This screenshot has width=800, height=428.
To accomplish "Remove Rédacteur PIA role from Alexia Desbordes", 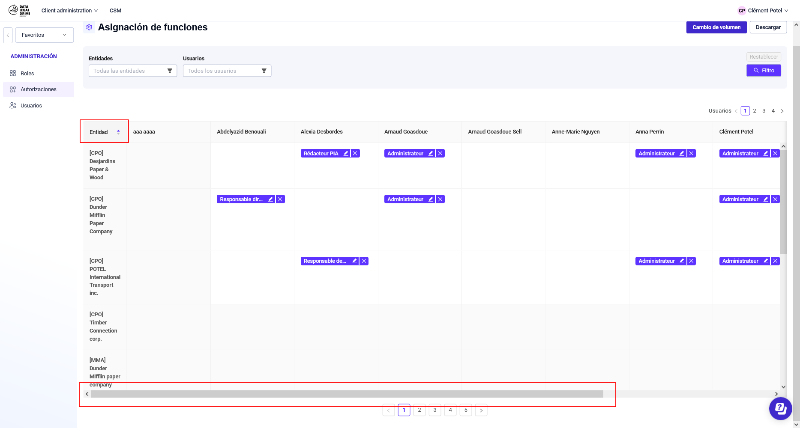I will (x=355, y=153).
